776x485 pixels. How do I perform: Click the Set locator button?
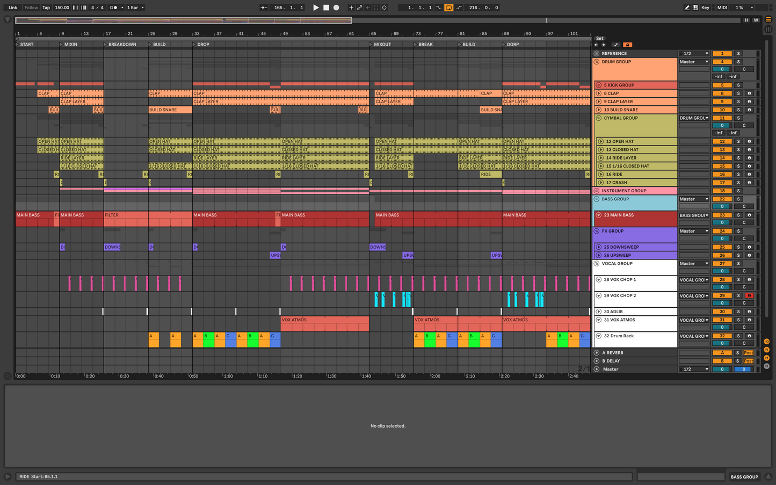[600, 38]
